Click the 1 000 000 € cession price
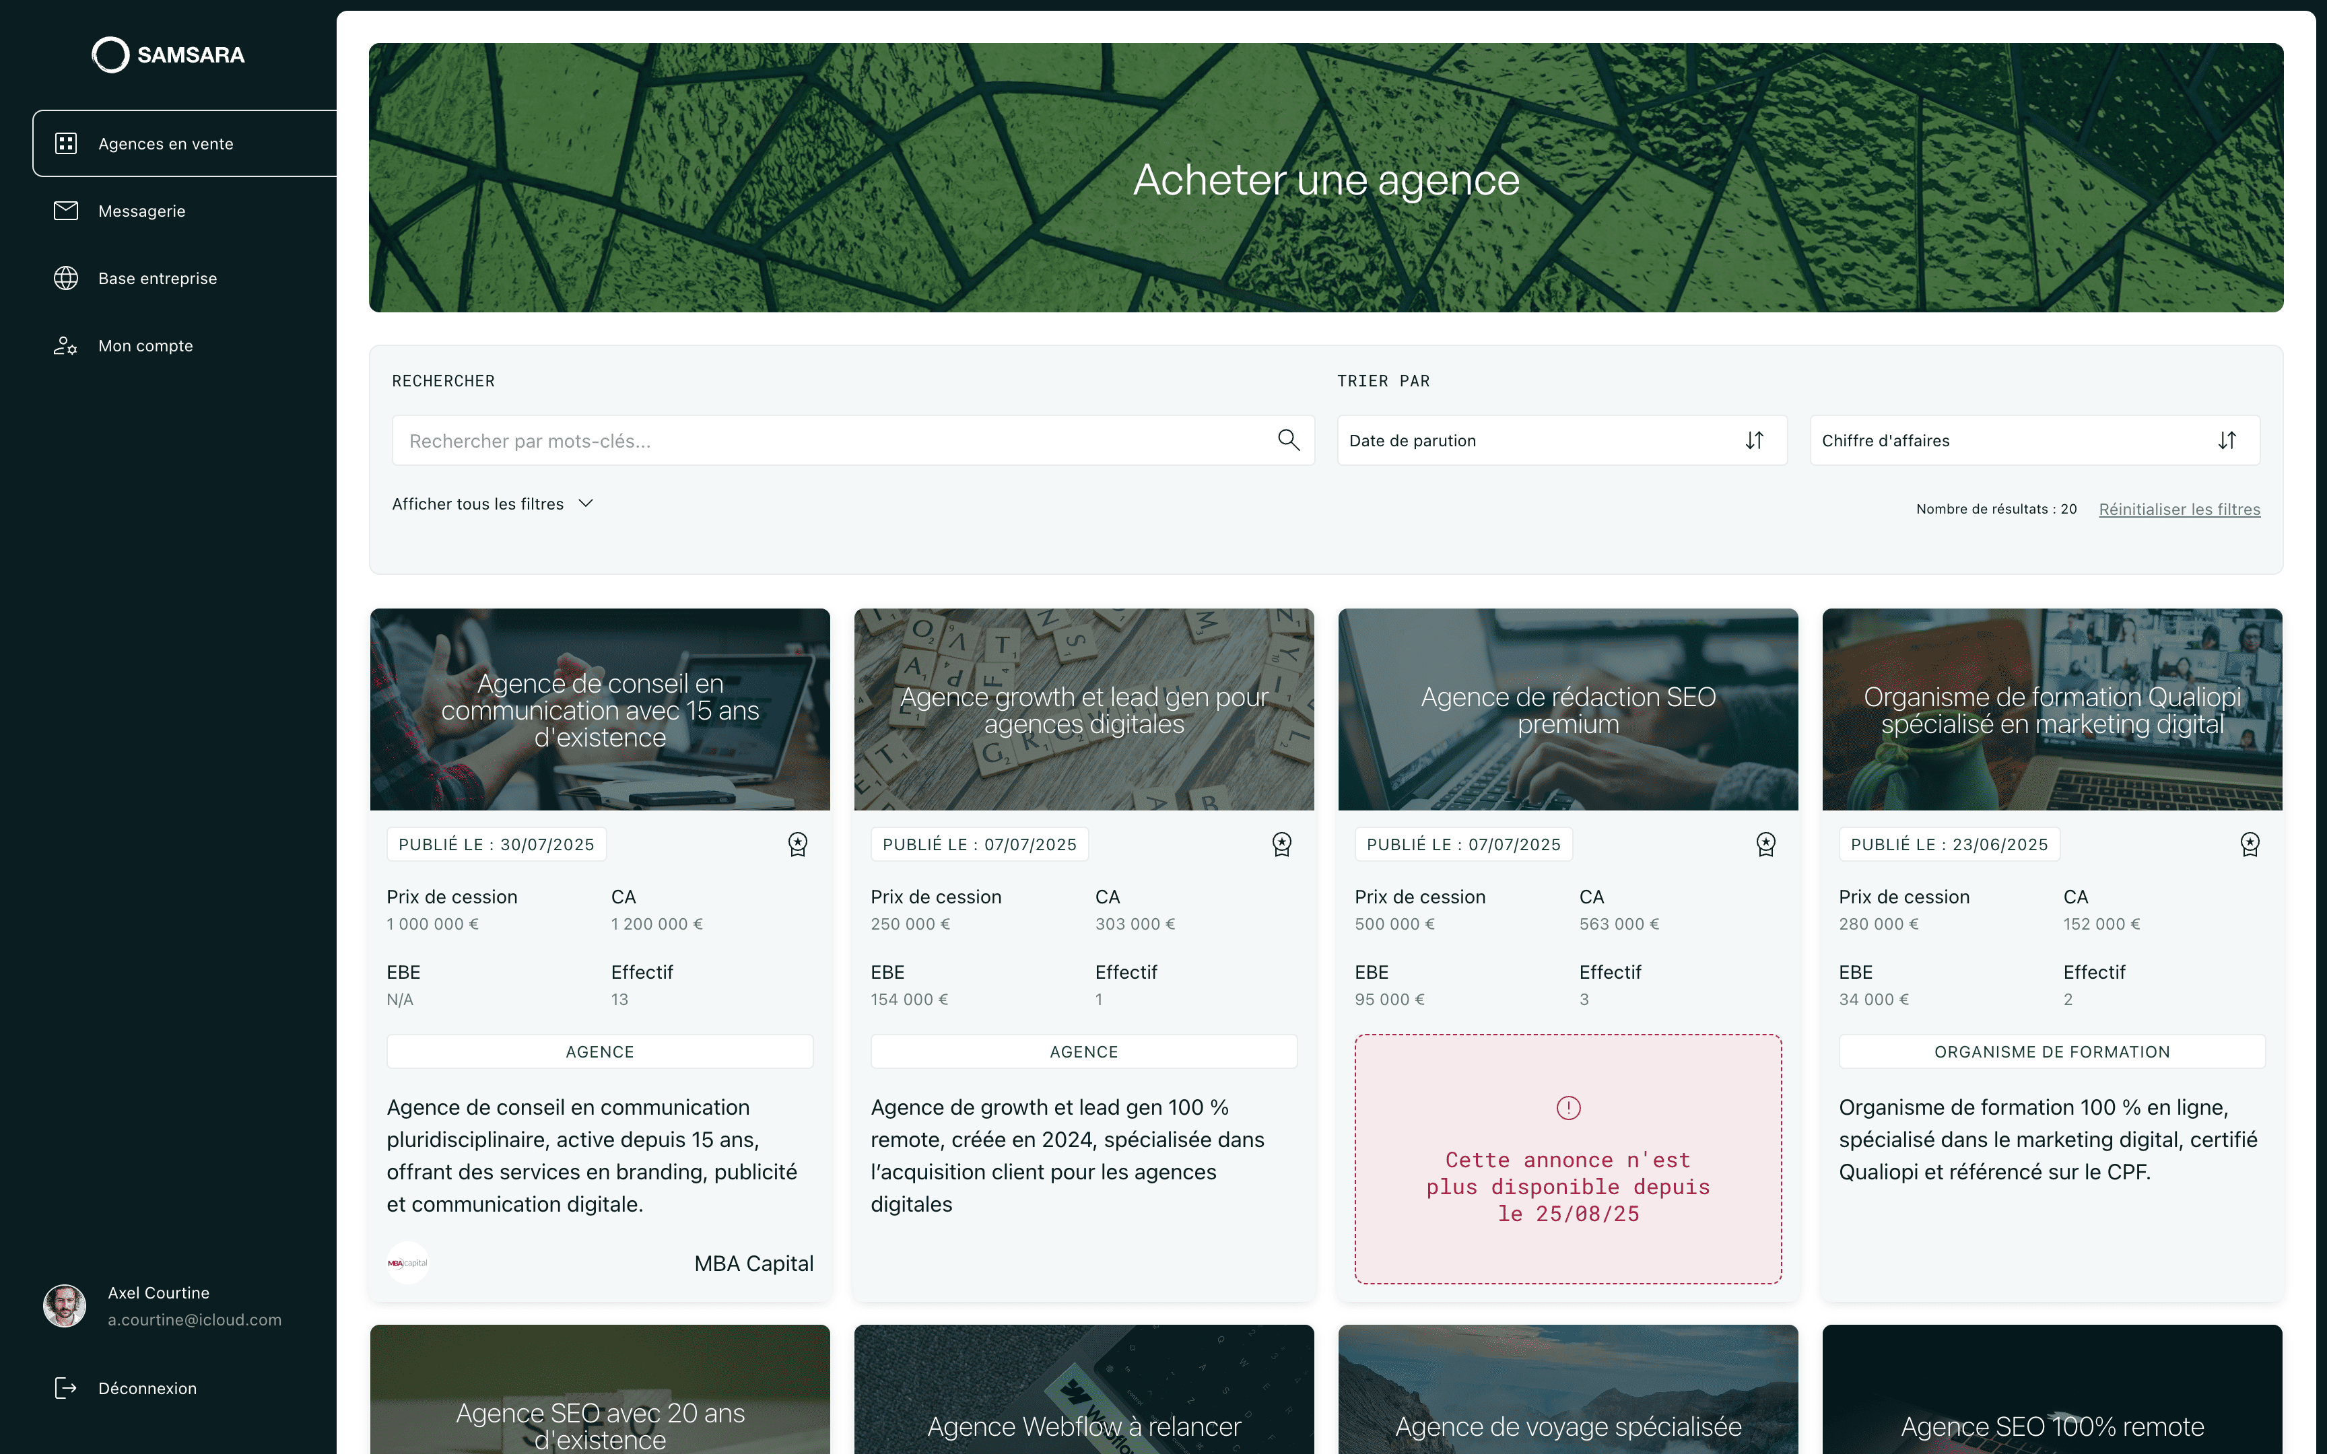2327x1454 pixels. [433, 923]
